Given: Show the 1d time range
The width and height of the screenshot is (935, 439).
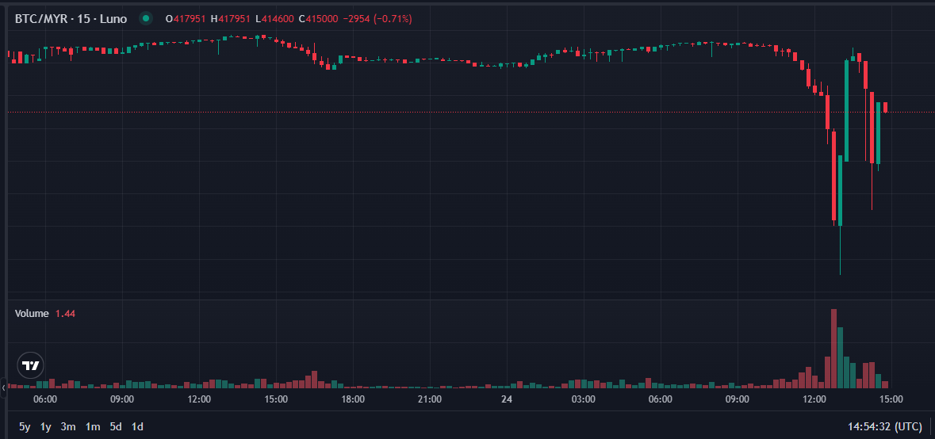Looking at the screenshot, I should point(137,427).
